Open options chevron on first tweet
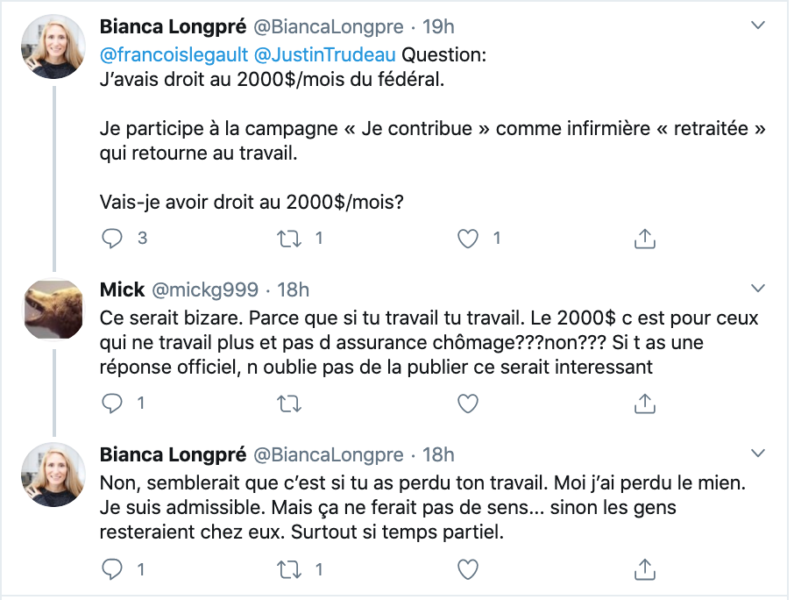 (x=757, y=25)
